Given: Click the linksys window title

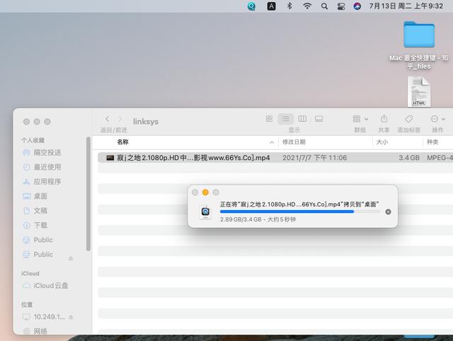Looking at the screenshot, I should pyautogui.click(x=146, y=122).
